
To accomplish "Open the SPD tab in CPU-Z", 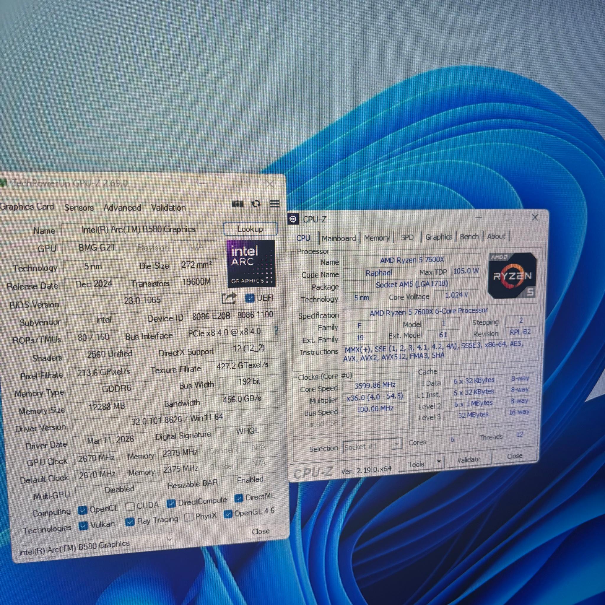I will [x=407, y=238].
